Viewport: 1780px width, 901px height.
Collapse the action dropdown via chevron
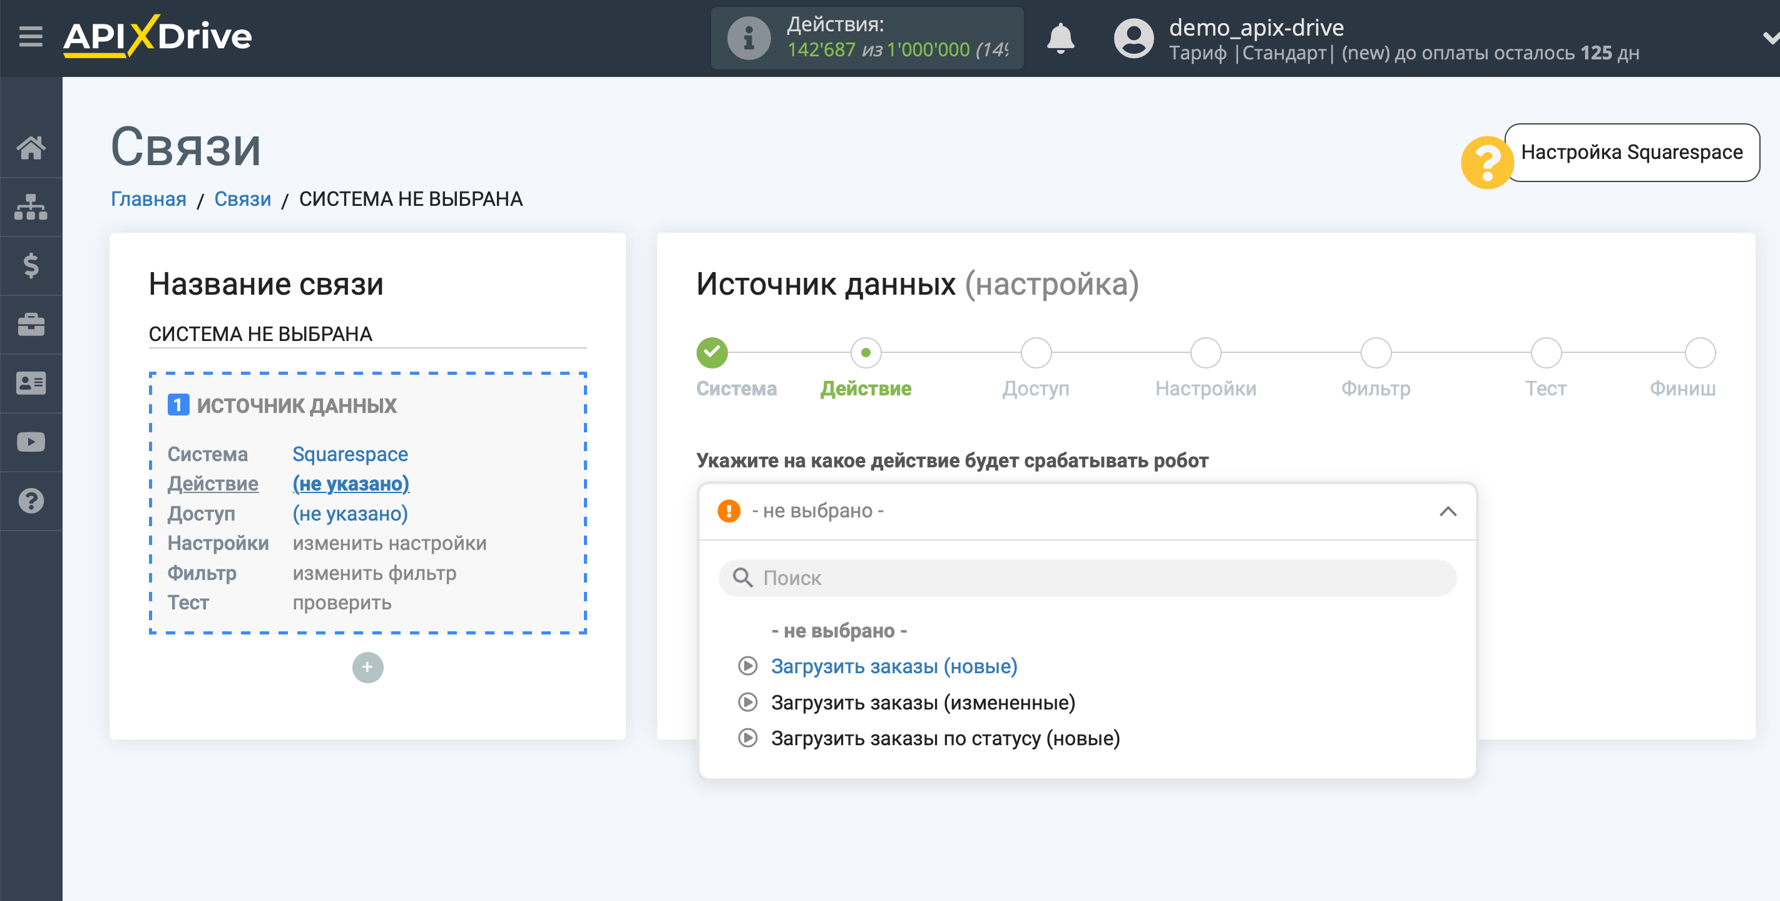1448,511
